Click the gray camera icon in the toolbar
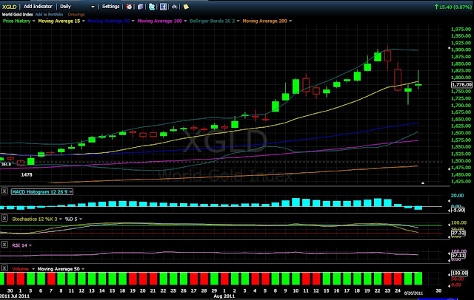 [175, 7]
